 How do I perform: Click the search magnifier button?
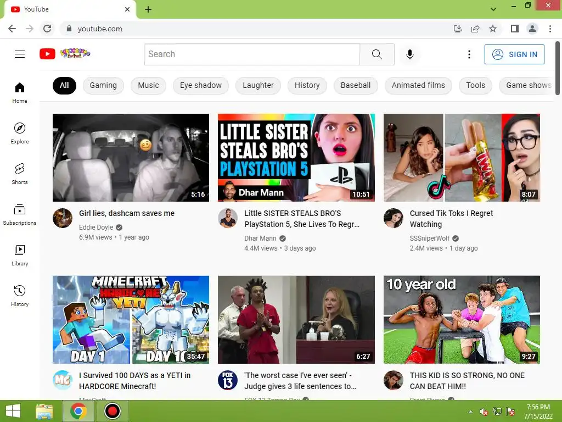click(x=376, y=54)
